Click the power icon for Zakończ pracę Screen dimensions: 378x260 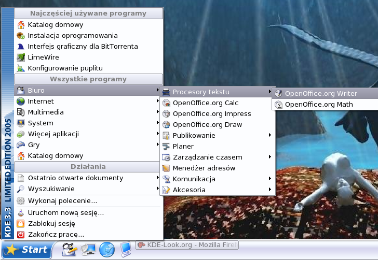pos(21,234)
